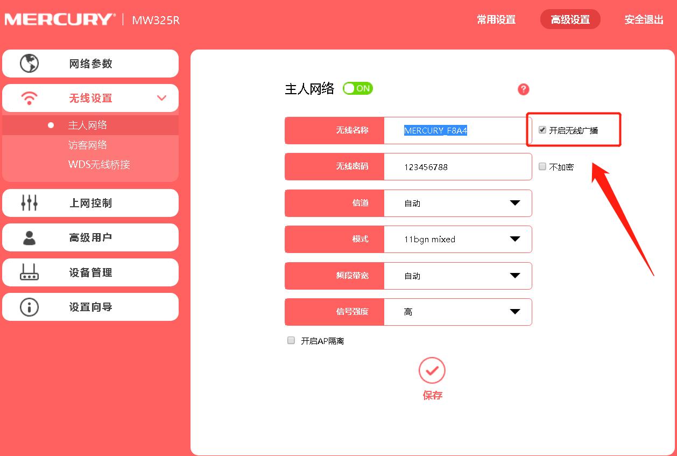677x456 pixels.
Task: Check the 开启AP隔离 option
Action: click(291, 340)
